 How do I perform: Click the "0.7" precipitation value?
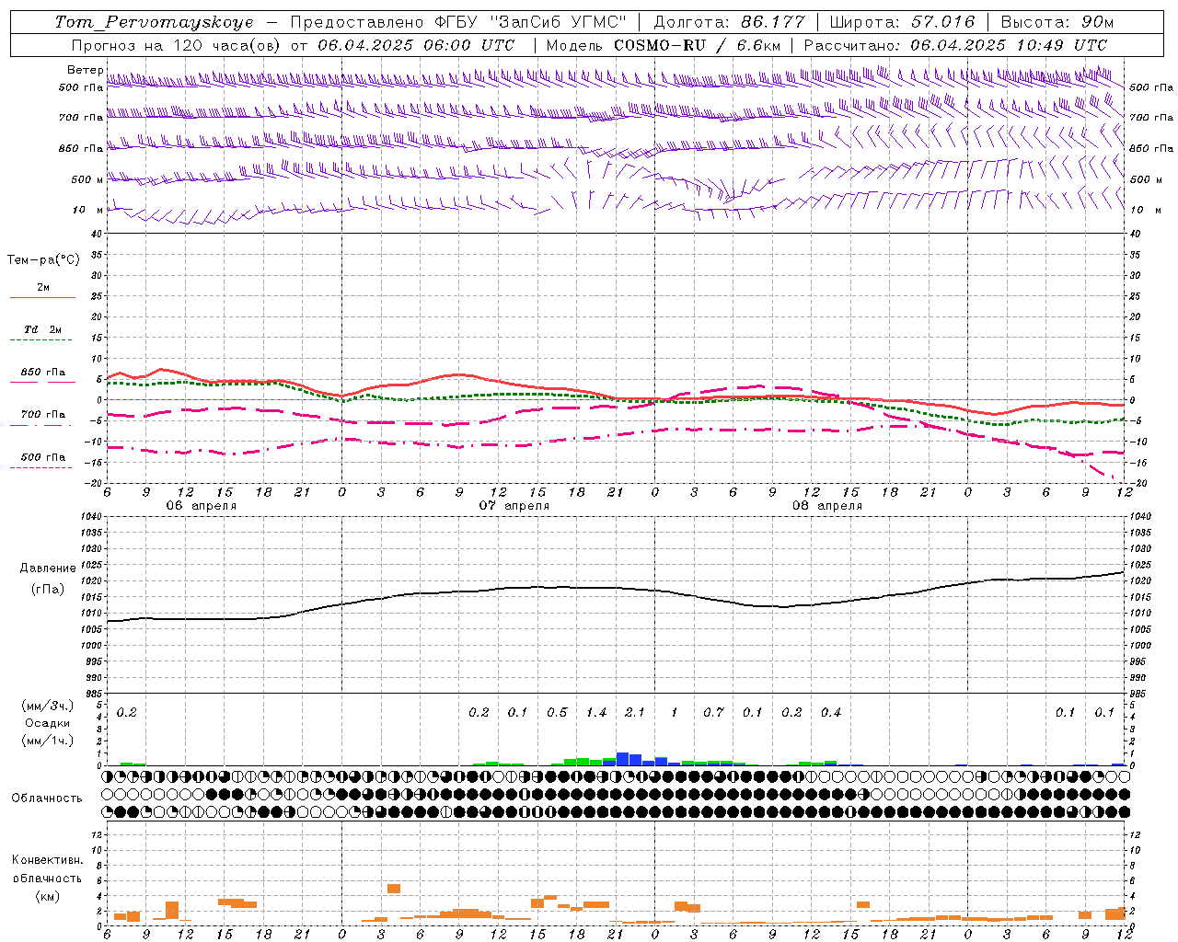pyautogui.click(x=713, y=713)
